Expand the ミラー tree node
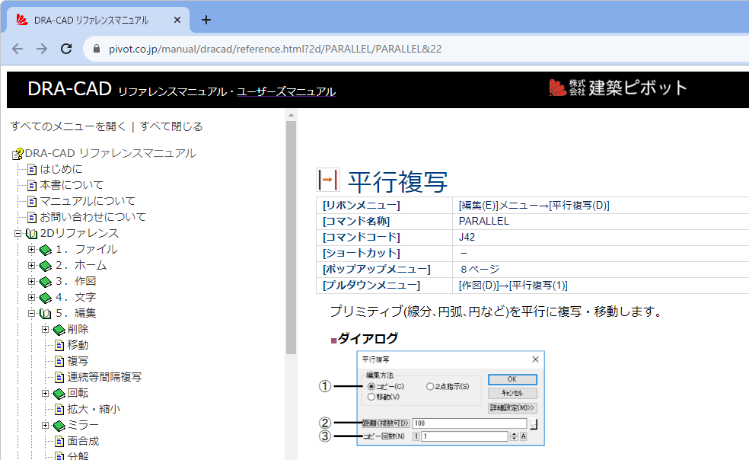The height and width of the screenshot is (460, 749). click(x=46, y=425)
